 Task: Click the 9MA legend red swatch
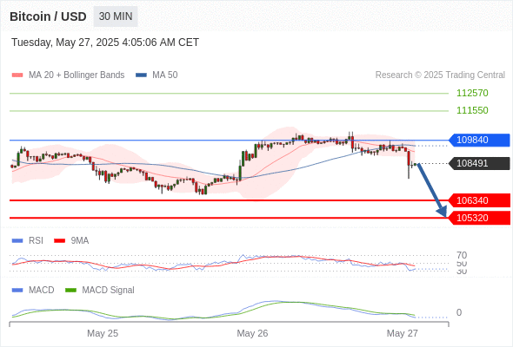click(59, 241)
